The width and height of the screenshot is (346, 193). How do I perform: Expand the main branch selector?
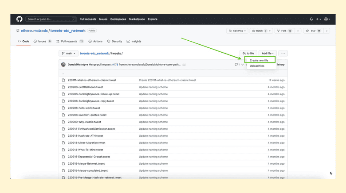68,53
